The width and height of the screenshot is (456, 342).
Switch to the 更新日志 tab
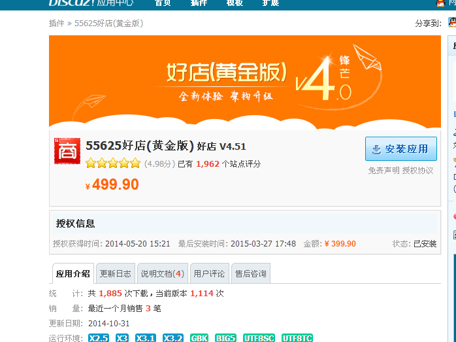(x=116, y=273)
